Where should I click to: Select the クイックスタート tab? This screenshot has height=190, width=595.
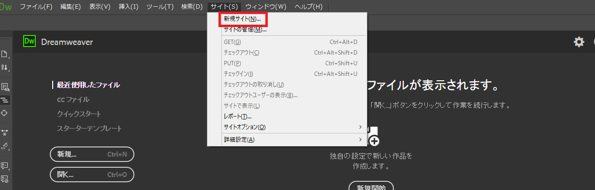click(79, 114)
